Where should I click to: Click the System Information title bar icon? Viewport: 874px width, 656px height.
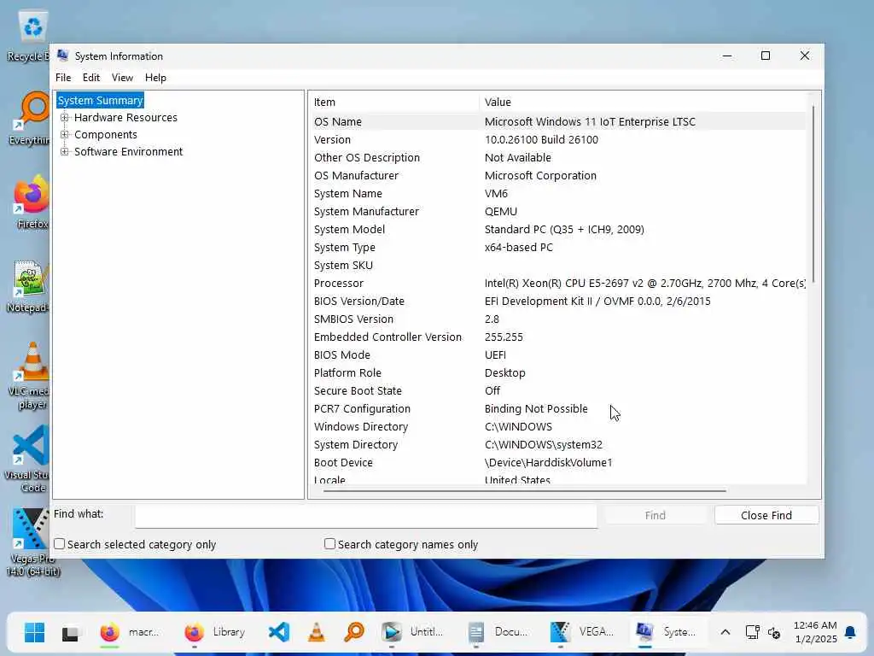tap(63, 56)
